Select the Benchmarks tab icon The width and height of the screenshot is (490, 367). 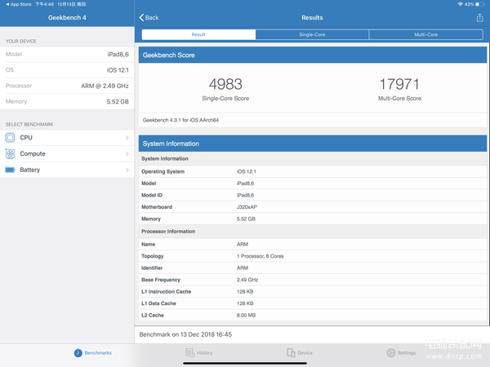click(x=78, y=352)
